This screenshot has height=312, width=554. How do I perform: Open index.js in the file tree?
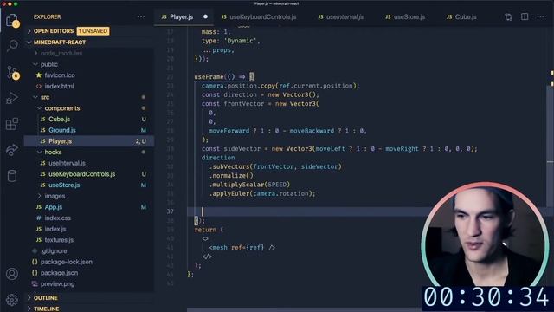pyautogui.click(x=55, y=229)
